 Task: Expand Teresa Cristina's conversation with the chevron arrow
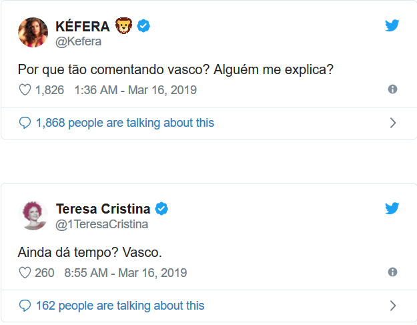[x=392, y=306]
